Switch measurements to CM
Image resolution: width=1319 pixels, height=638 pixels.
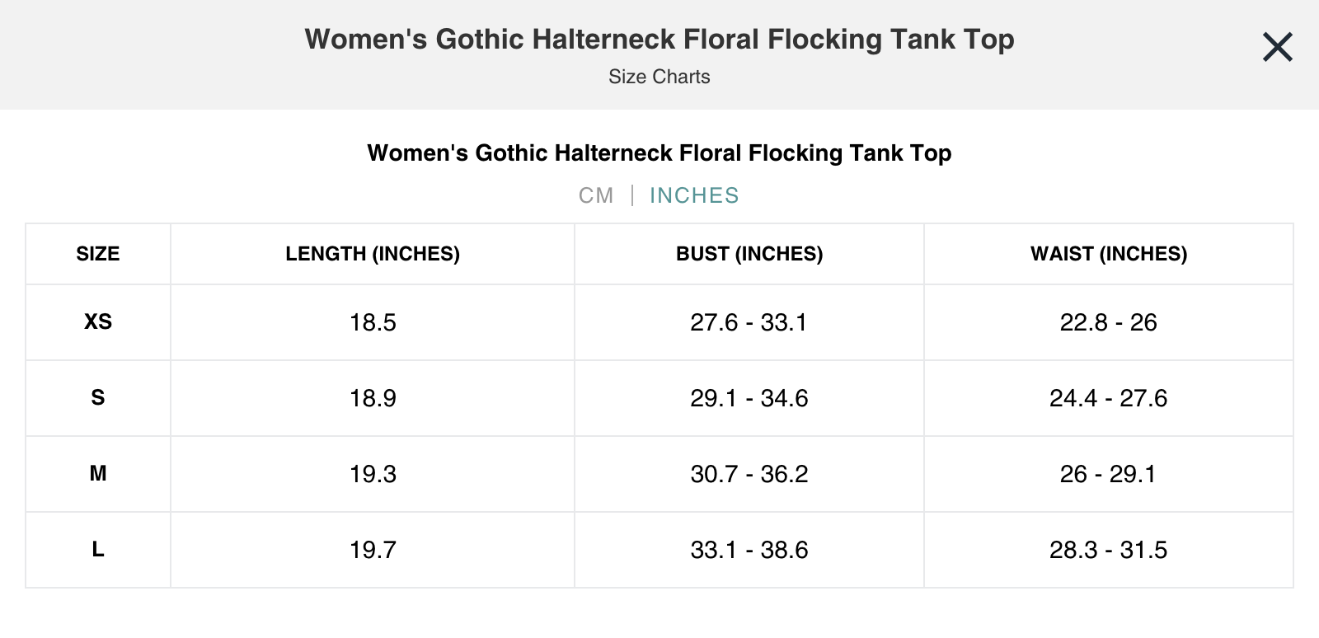(596, 195)
